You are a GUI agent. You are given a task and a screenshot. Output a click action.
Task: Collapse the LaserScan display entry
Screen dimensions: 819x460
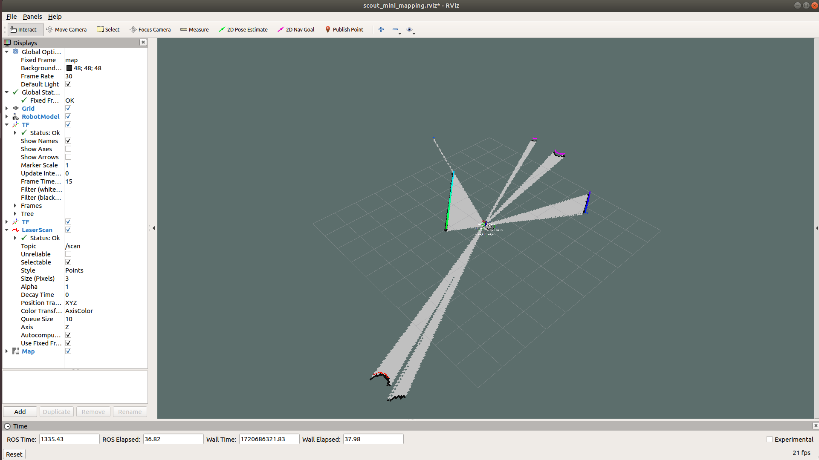(7, 230)
